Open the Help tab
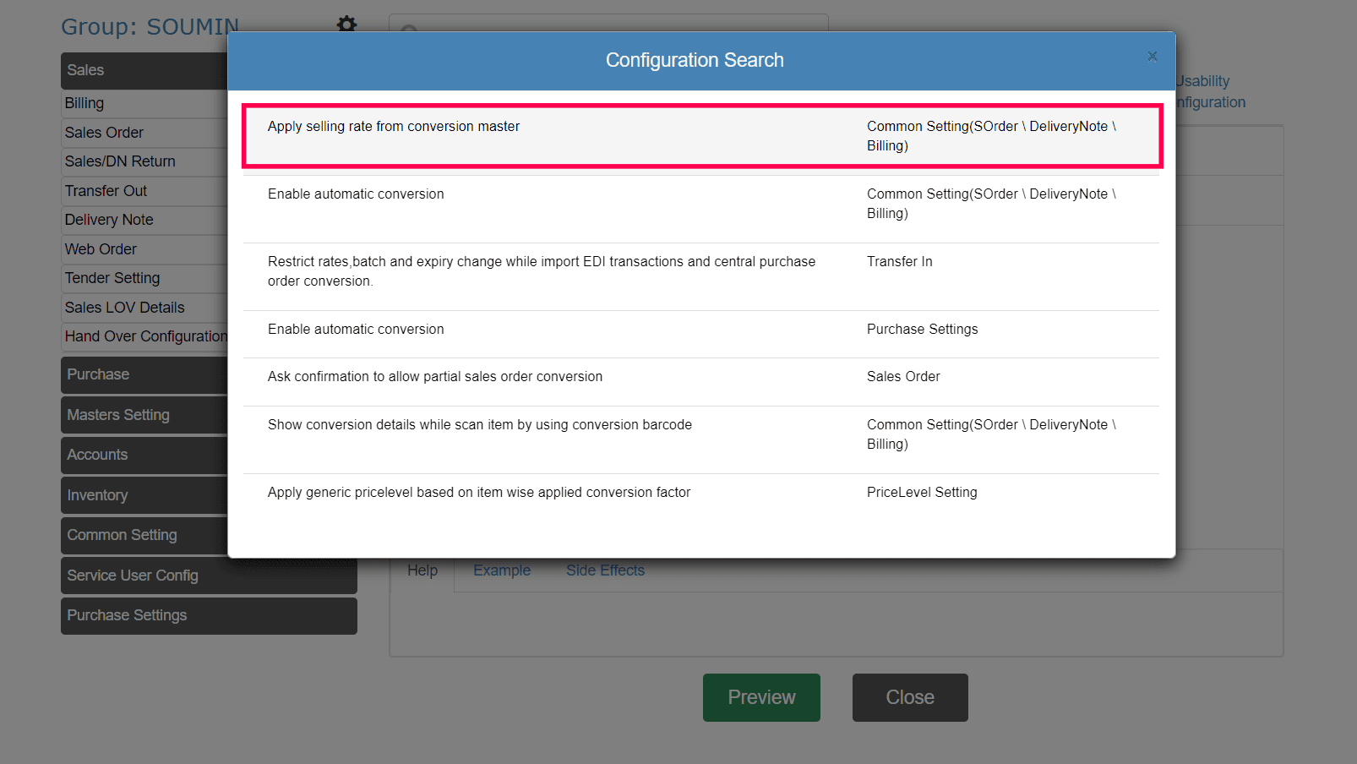Screen dimensions: 1357x764 pos(422,570)
